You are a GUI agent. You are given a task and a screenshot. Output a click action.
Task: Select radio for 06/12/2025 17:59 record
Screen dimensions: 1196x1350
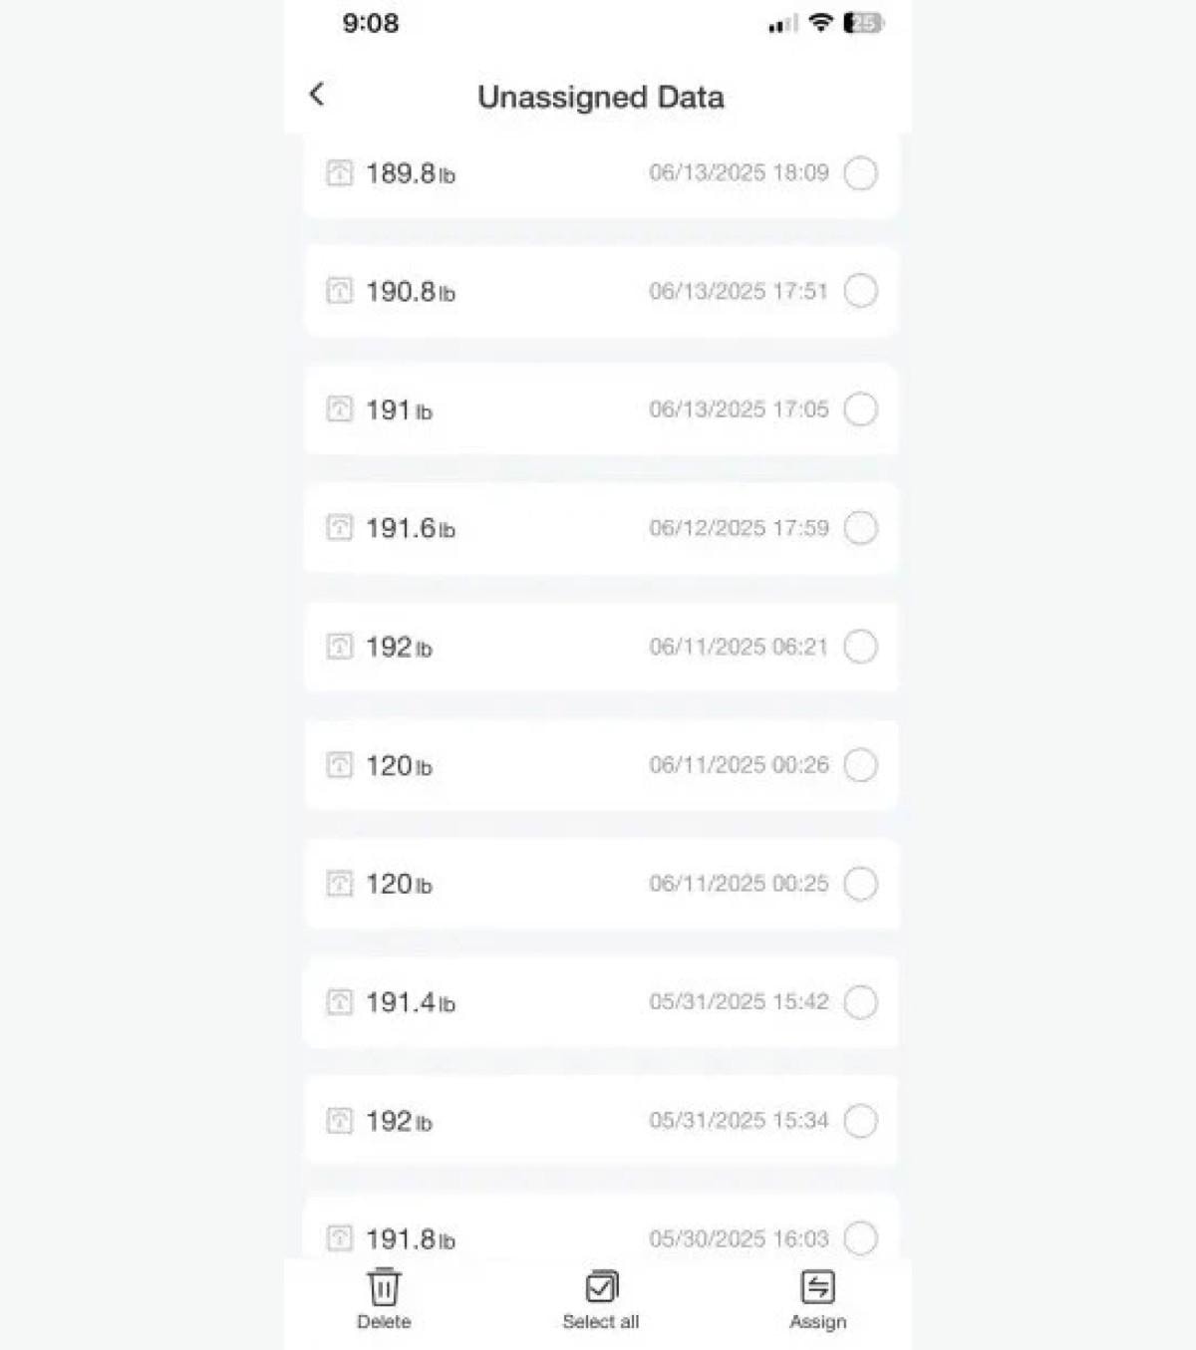860,528
